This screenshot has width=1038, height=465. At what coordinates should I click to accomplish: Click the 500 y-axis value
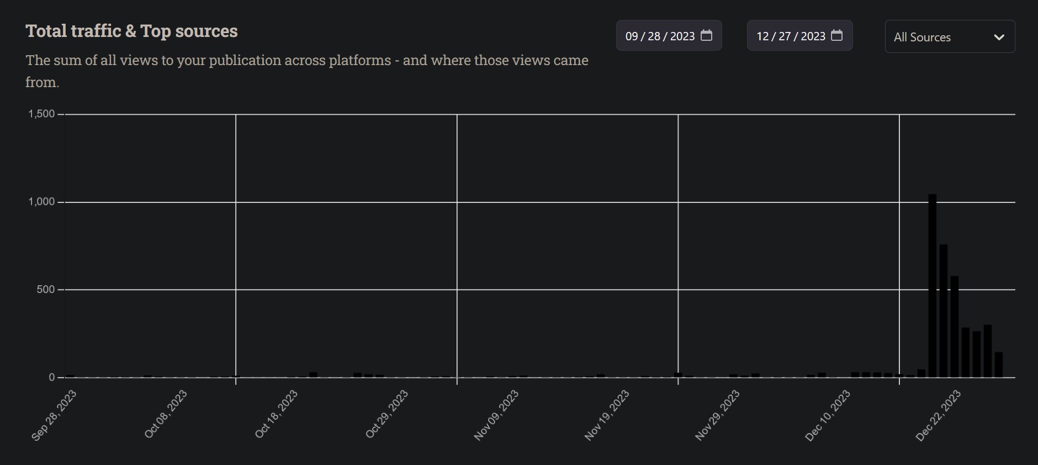(46, 290)
